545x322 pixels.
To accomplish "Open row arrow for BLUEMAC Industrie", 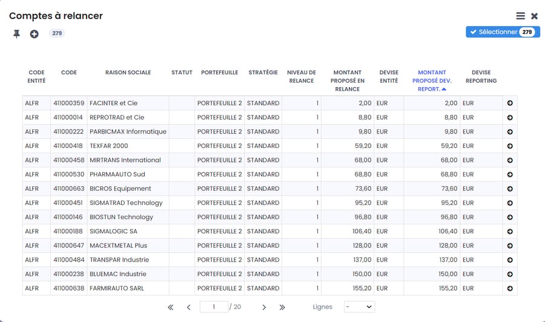I will coord(509,274).
